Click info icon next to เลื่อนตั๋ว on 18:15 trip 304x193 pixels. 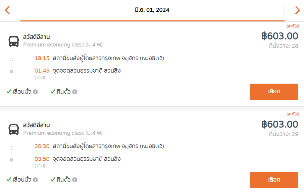35,92
